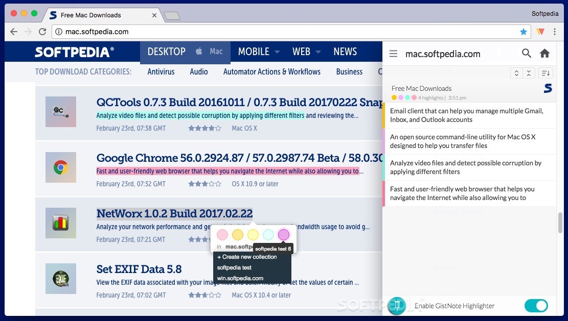Open the GistNote extension icon in toolbar
568x321 pixels.
pos(540,32)
